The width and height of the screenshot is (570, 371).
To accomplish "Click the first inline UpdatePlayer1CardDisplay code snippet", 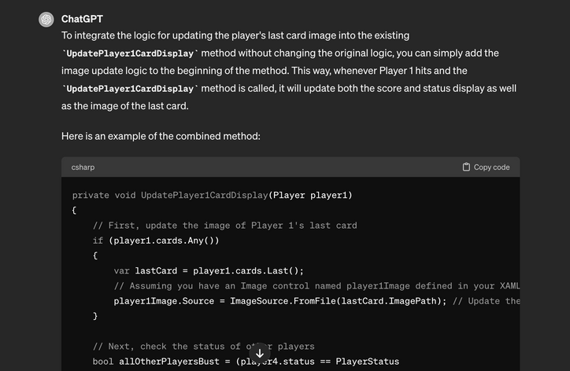I will point(130,53).
